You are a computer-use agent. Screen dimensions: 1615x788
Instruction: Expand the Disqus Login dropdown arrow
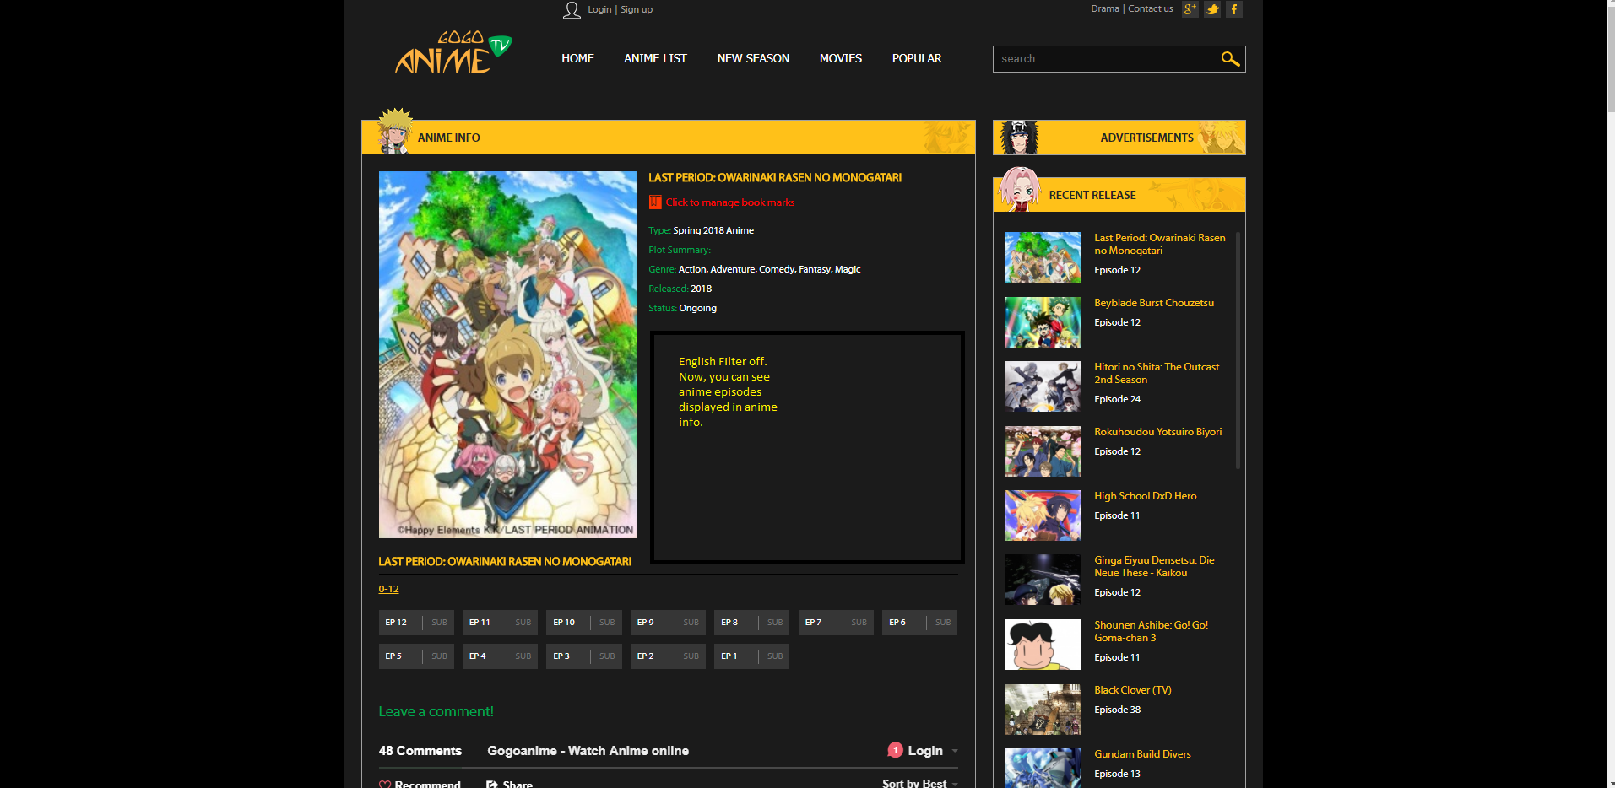955,751
